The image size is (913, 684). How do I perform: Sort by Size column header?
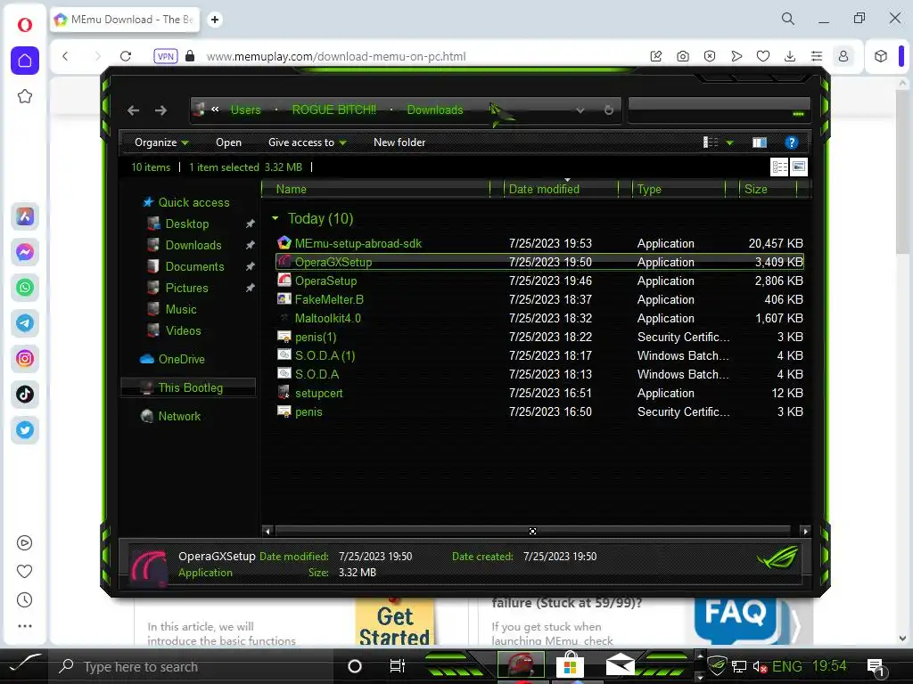coord(768,189)
